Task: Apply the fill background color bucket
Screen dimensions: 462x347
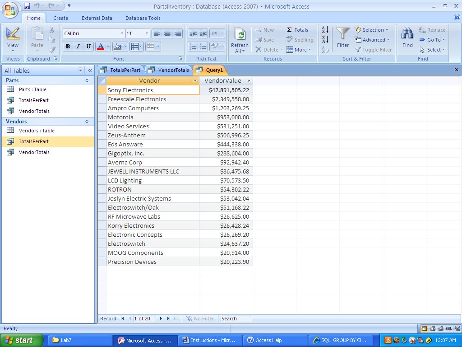Action: click(x=118, y=47)
